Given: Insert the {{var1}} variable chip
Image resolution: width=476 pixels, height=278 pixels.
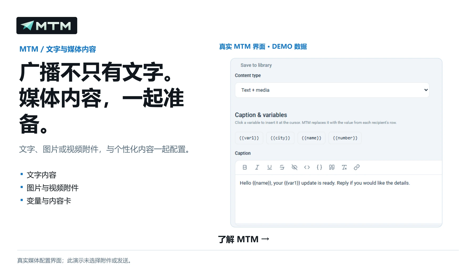Looking at the screenshot, I should (x=249, y=138).
